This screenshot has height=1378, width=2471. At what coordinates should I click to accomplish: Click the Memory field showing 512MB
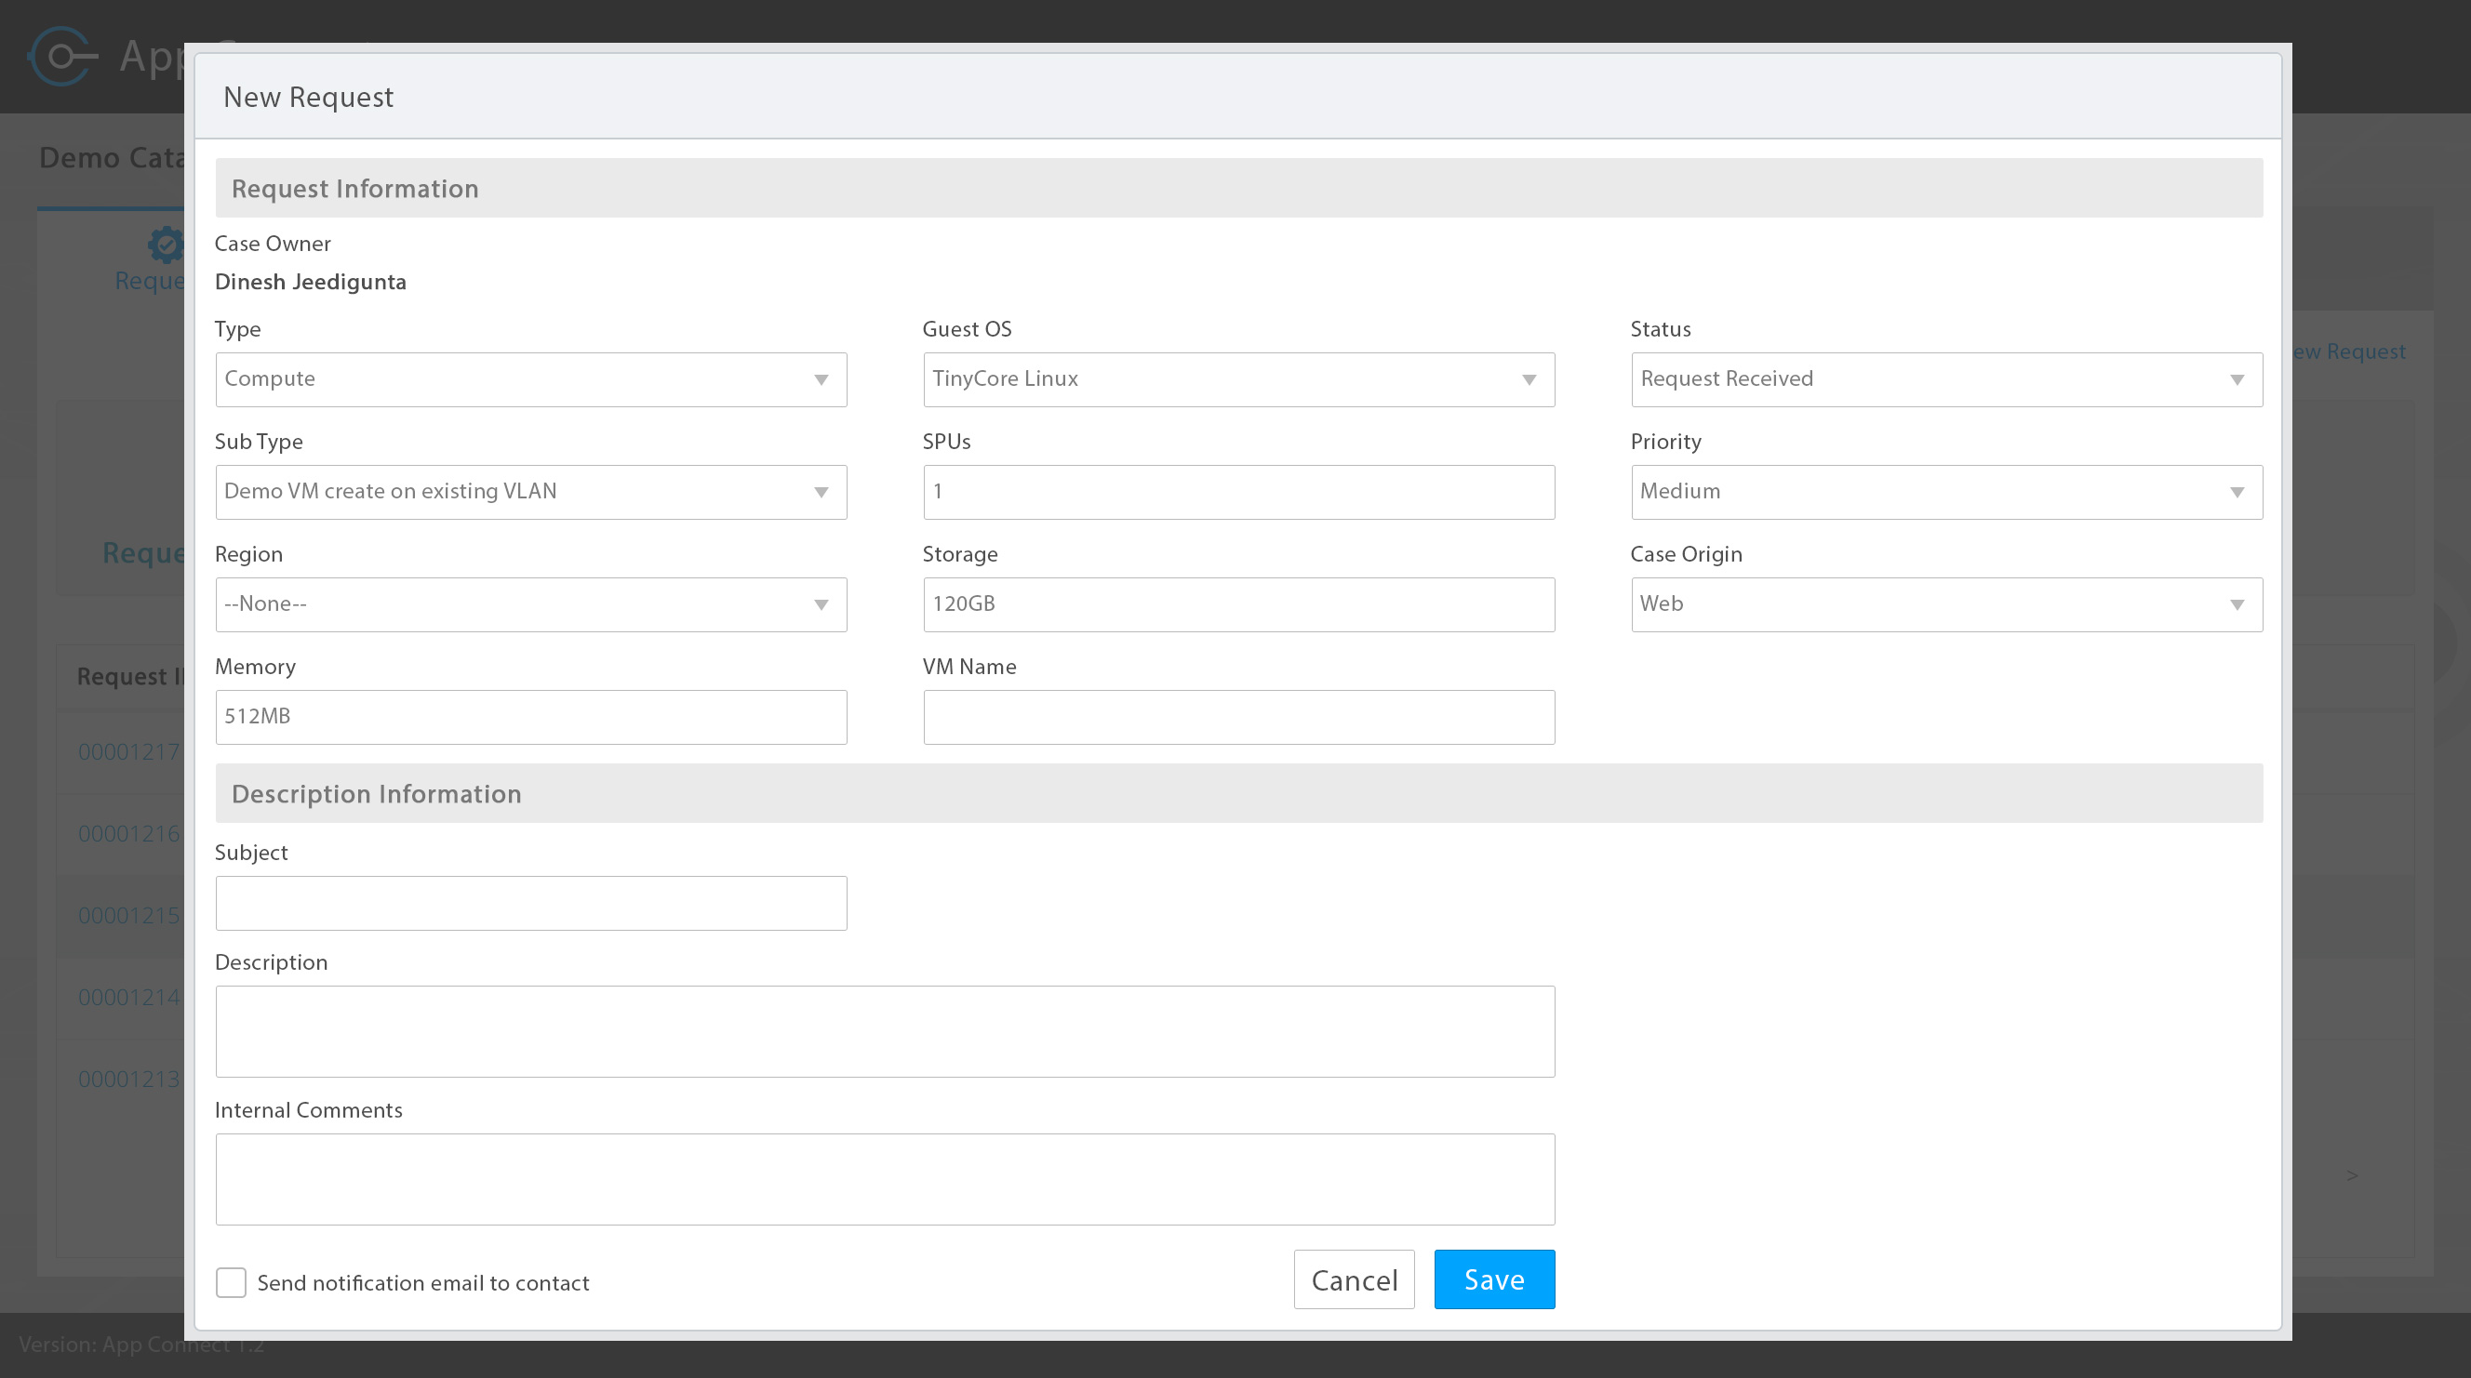pyautogui.click(x=529, y=717)
